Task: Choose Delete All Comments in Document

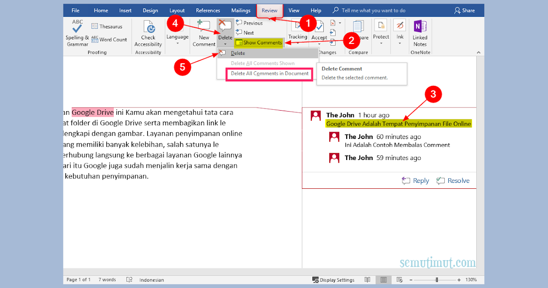Action: pos(269,74)
